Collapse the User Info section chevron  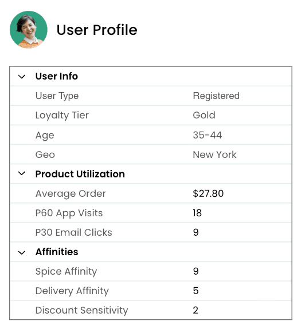pos(22,77)
